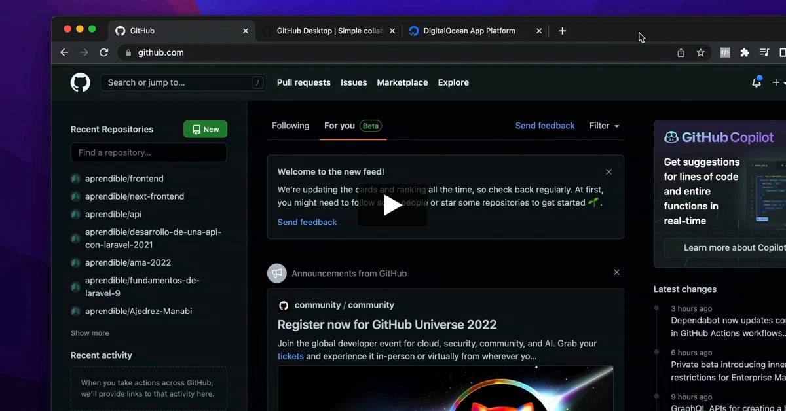Click the Beta label badge
Screen dimensions: 786x411
(371, 126)
